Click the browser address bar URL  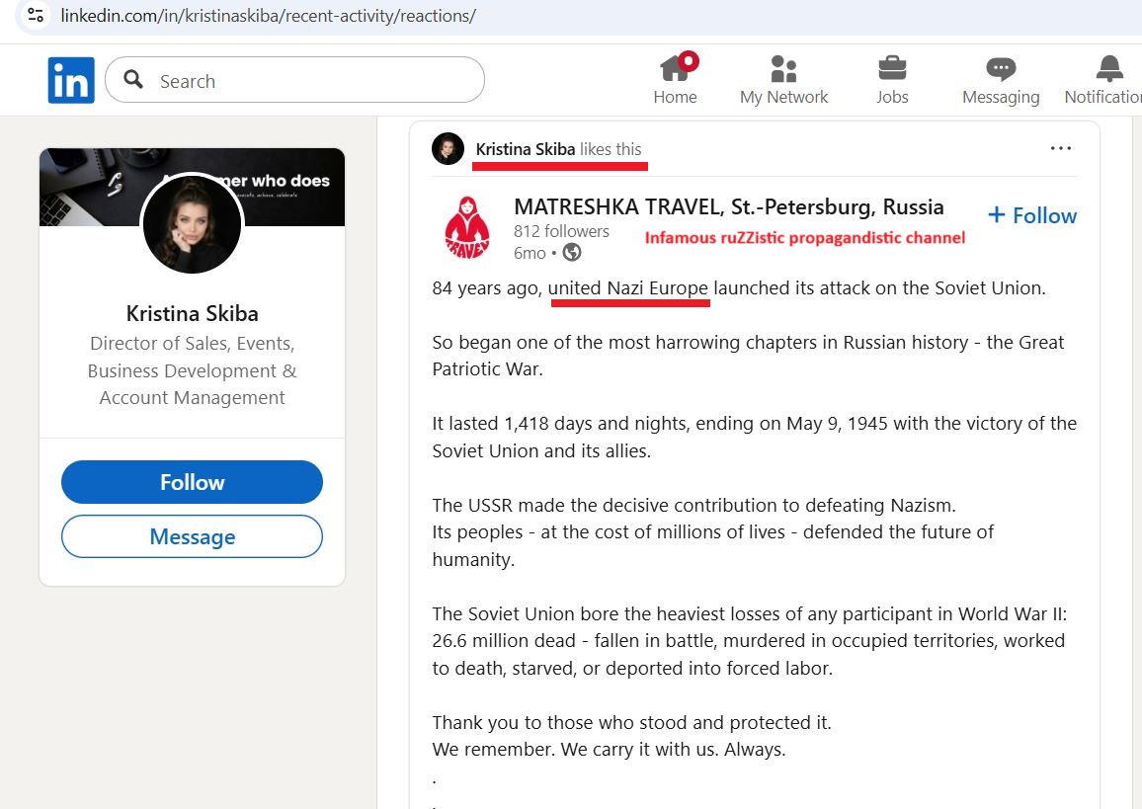268,16
